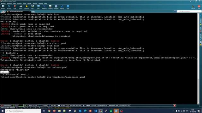Open the Help menu

point(45,3)
